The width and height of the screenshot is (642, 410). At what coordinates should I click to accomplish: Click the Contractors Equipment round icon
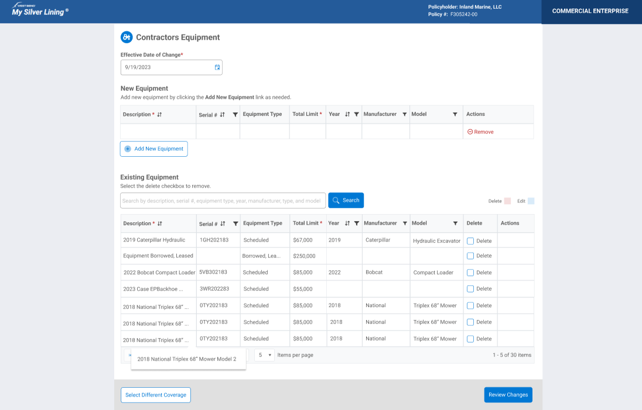click(127, 37)
